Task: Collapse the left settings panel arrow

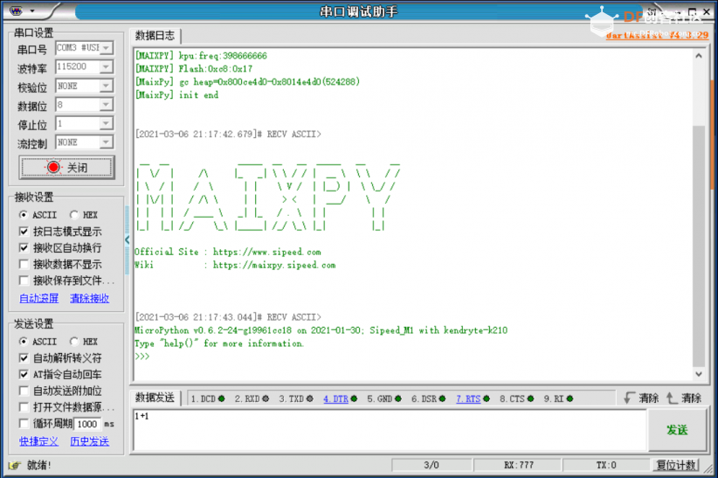Action: 128,239
